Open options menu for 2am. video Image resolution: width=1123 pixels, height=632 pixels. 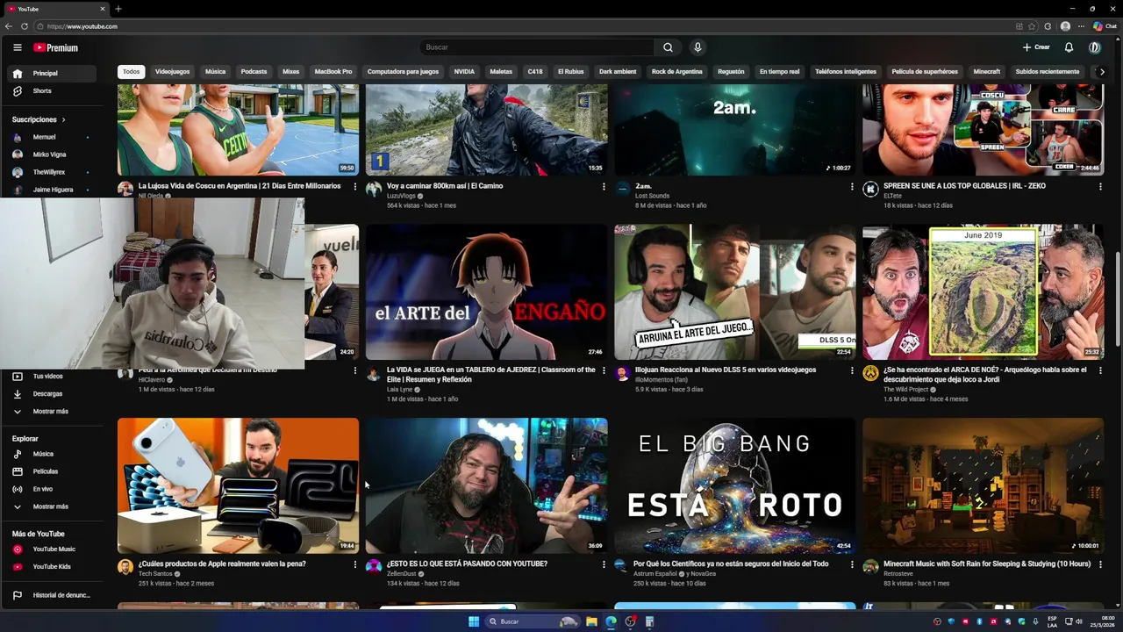[852, 186]
